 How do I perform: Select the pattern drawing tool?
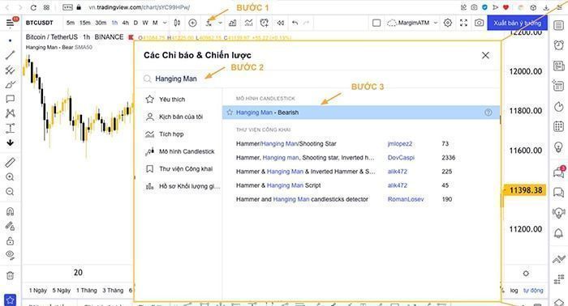coord(10,113)
